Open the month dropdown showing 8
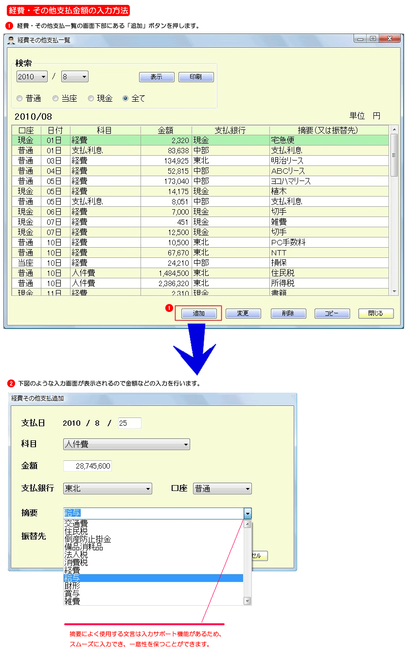Viewport: 407px width, 652px height. (75, 76)
